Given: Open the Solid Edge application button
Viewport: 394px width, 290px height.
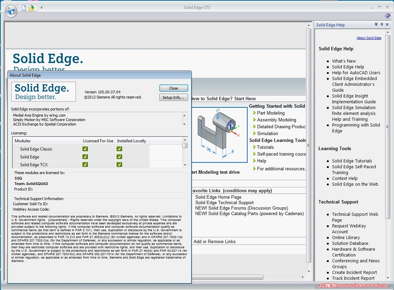Looking at the screenshot, I should pos(11,11).
